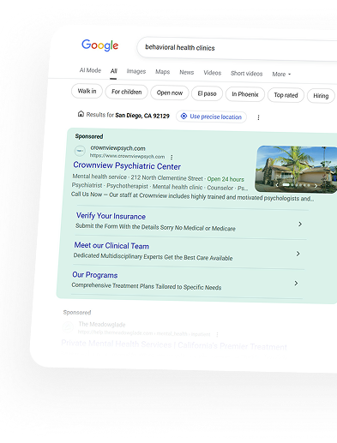Click the Crownview building photo thumbnail
Screen dimensions: 337x443
(x=296, y=169)
